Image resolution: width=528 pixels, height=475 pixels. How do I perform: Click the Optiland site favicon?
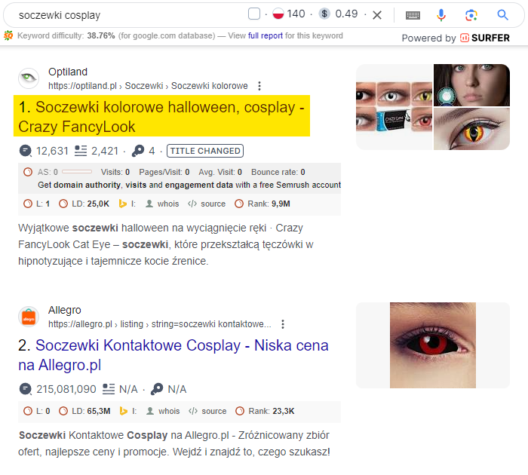29,78
